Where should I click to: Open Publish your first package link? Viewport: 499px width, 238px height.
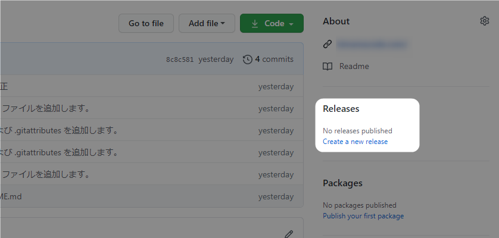[363, 216]
